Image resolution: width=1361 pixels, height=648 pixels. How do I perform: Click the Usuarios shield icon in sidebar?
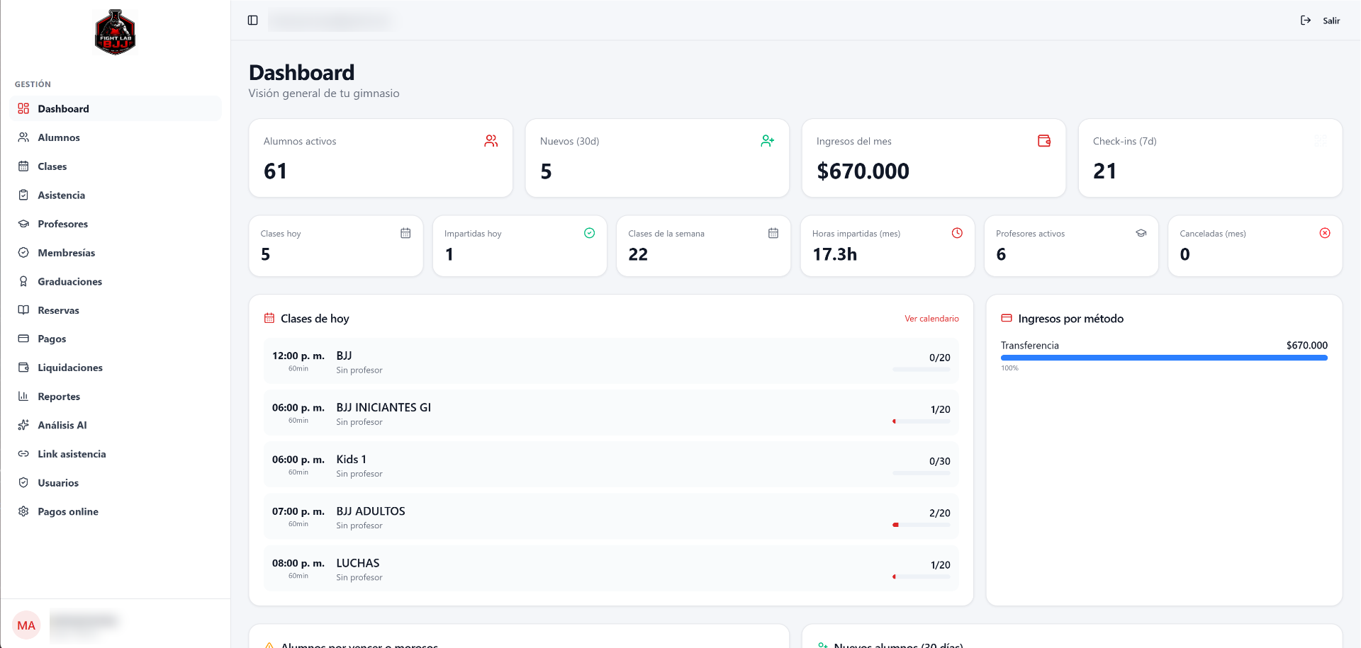[23, 483]
